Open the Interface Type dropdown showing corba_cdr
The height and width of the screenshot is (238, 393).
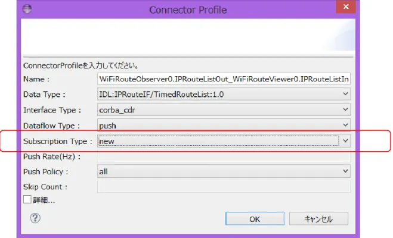224,109
